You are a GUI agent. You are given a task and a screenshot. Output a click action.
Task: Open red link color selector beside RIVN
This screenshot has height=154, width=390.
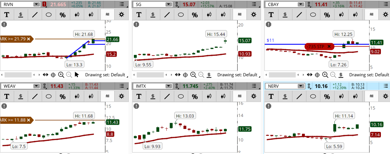pyautogui.click(x=44, y=5)
